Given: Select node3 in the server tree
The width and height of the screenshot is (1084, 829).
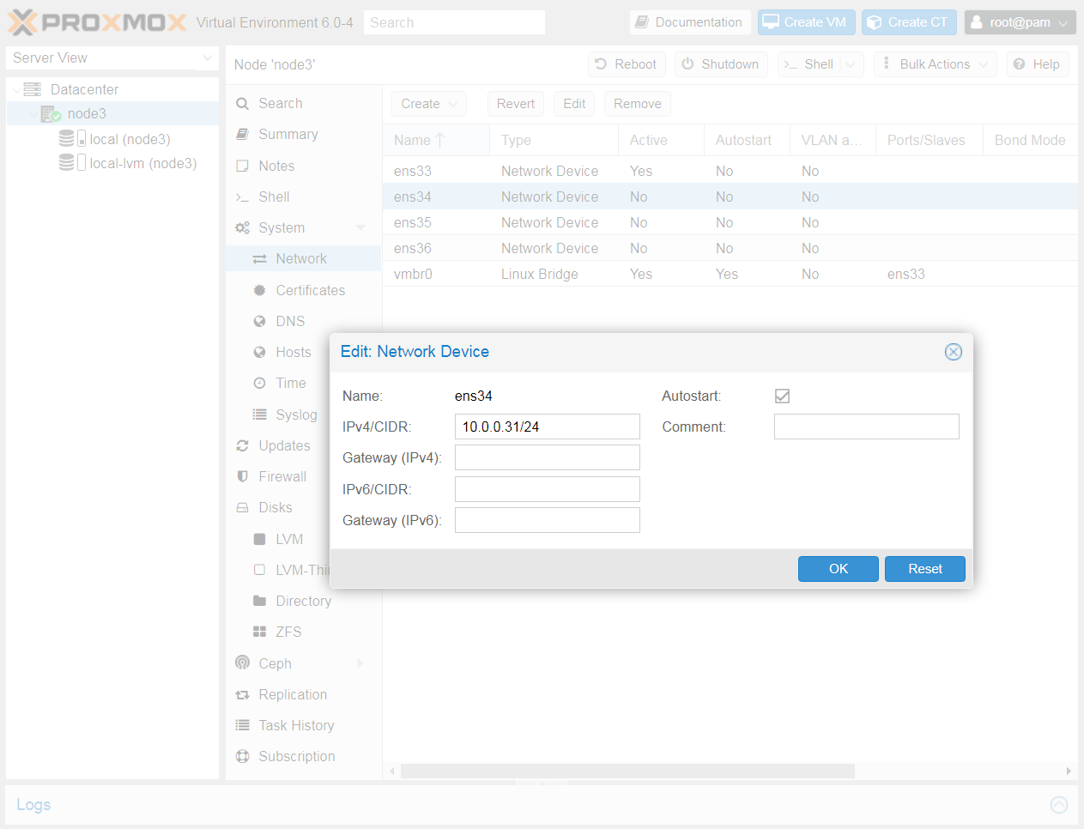Looking at the screenshot, I should click(x=87, y=113).
